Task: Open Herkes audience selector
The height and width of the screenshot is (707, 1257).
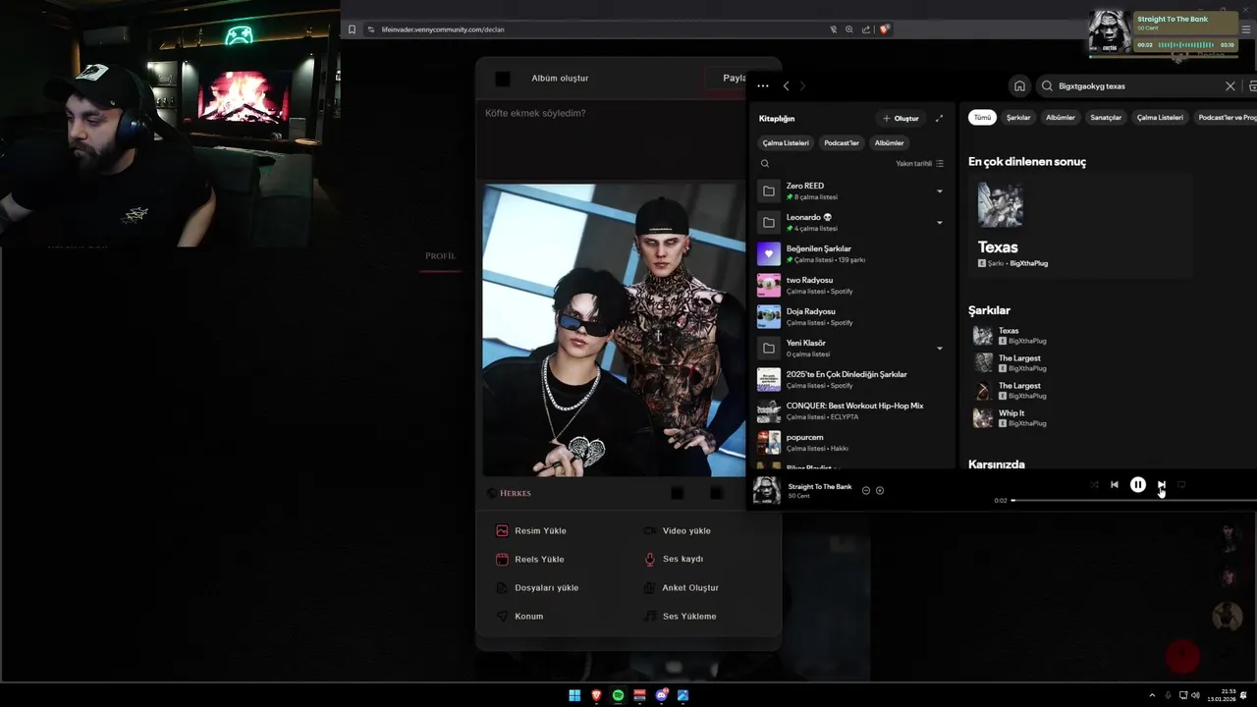Action: [509, 493]
